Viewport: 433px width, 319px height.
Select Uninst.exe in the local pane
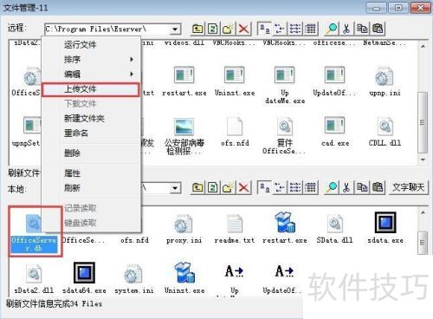tap(184, 278)
